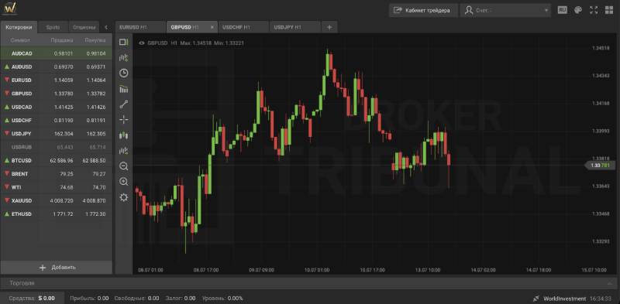Viewport: 620px width, 304px height.
Task: Open Кабинет трейдера button
Action: pos(423,10)
